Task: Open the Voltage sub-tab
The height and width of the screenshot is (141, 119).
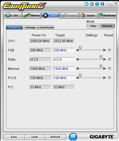Action: [30, 27]
